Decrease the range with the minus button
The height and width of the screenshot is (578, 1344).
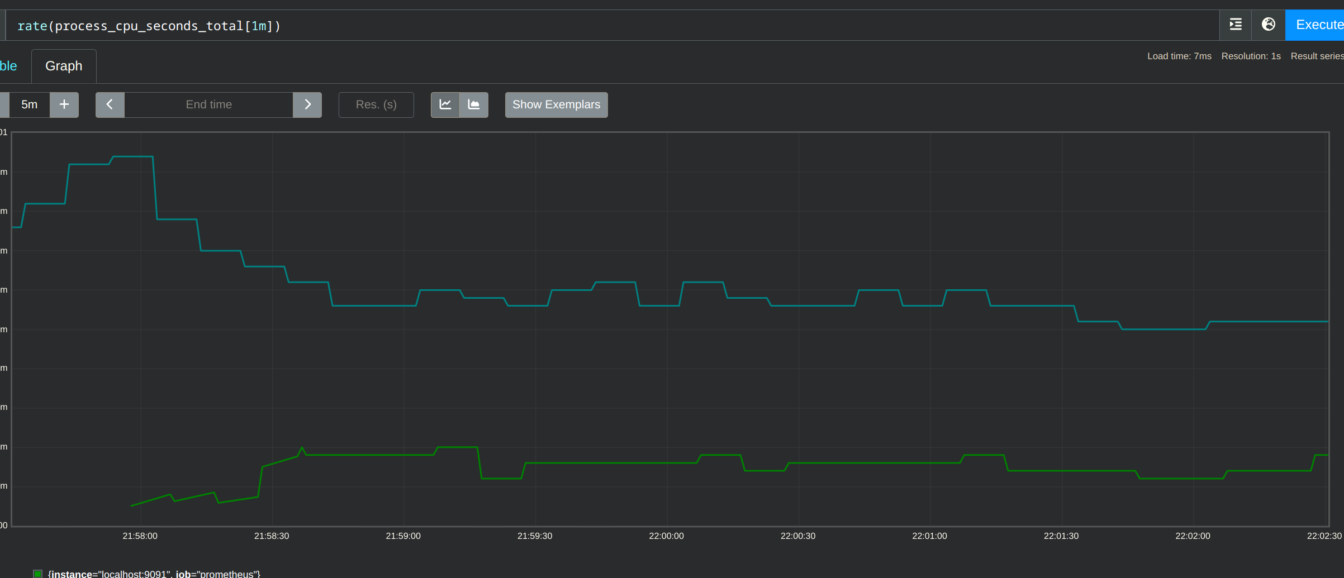[3, 104]
